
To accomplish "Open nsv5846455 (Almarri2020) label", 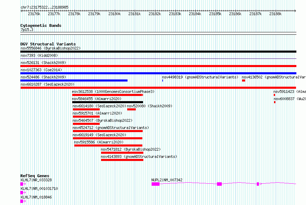I will pos(97,99).
